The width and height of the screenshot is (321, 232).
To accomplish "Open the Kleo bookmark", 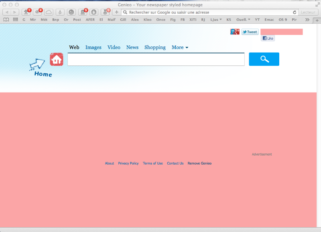I will [x=147, y=20].
